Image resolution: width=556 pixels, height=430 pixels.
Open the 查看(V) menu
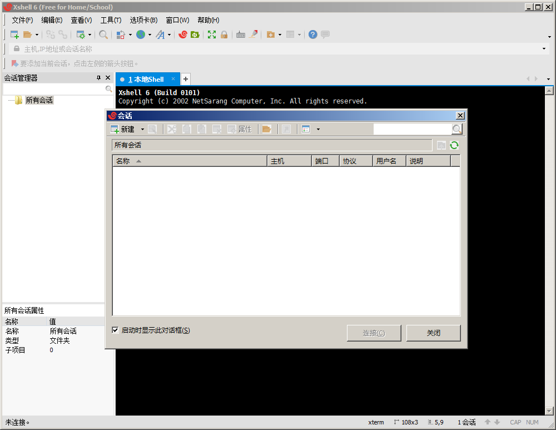(81, 20)
